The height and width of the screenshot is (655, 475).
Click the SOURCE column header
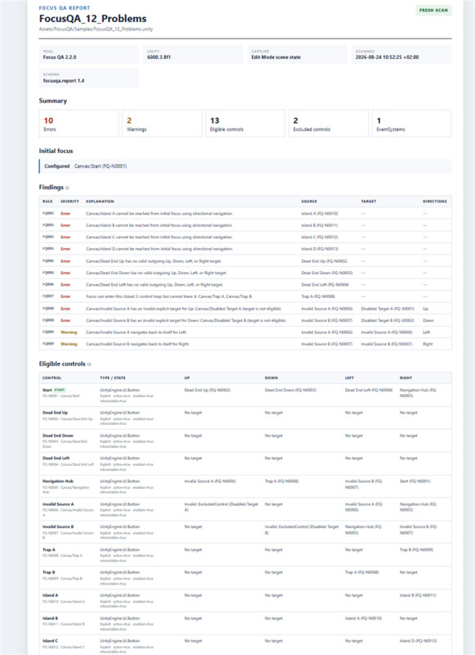click(x=309, y=201)
